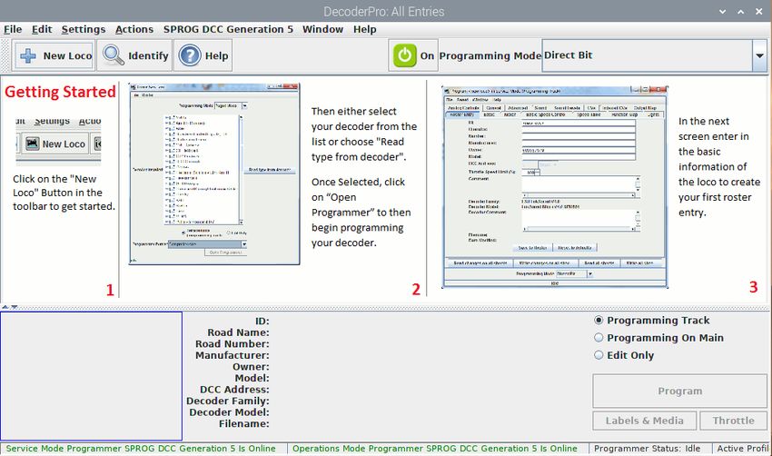Open the Help menu in menu bar
This screenshot has height=456, width=772.
pos(365,30)
